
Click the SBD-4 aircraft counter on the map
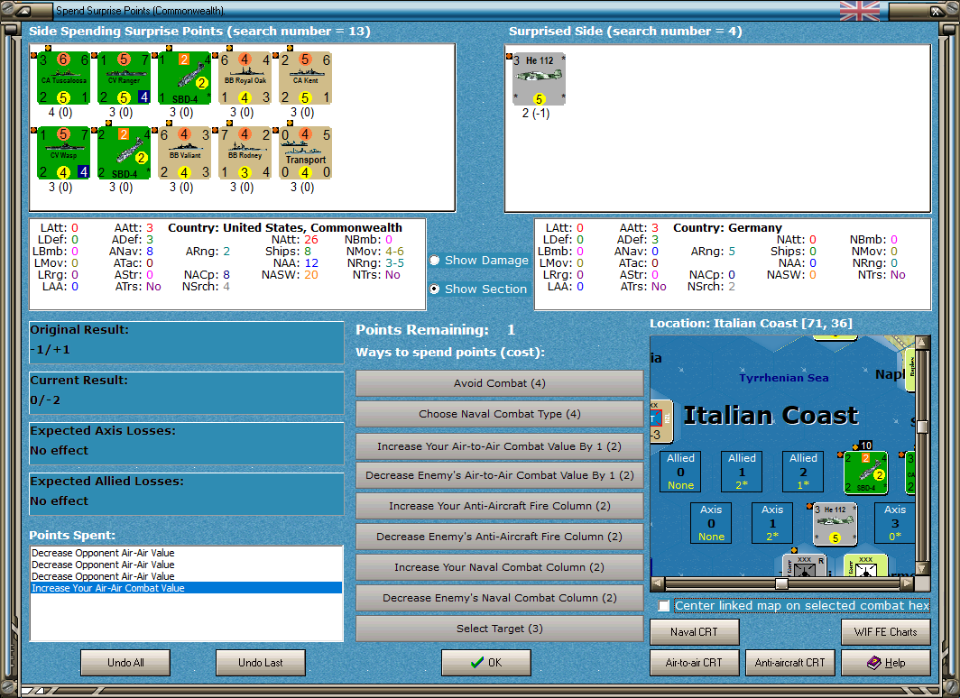tap(866, 473)
